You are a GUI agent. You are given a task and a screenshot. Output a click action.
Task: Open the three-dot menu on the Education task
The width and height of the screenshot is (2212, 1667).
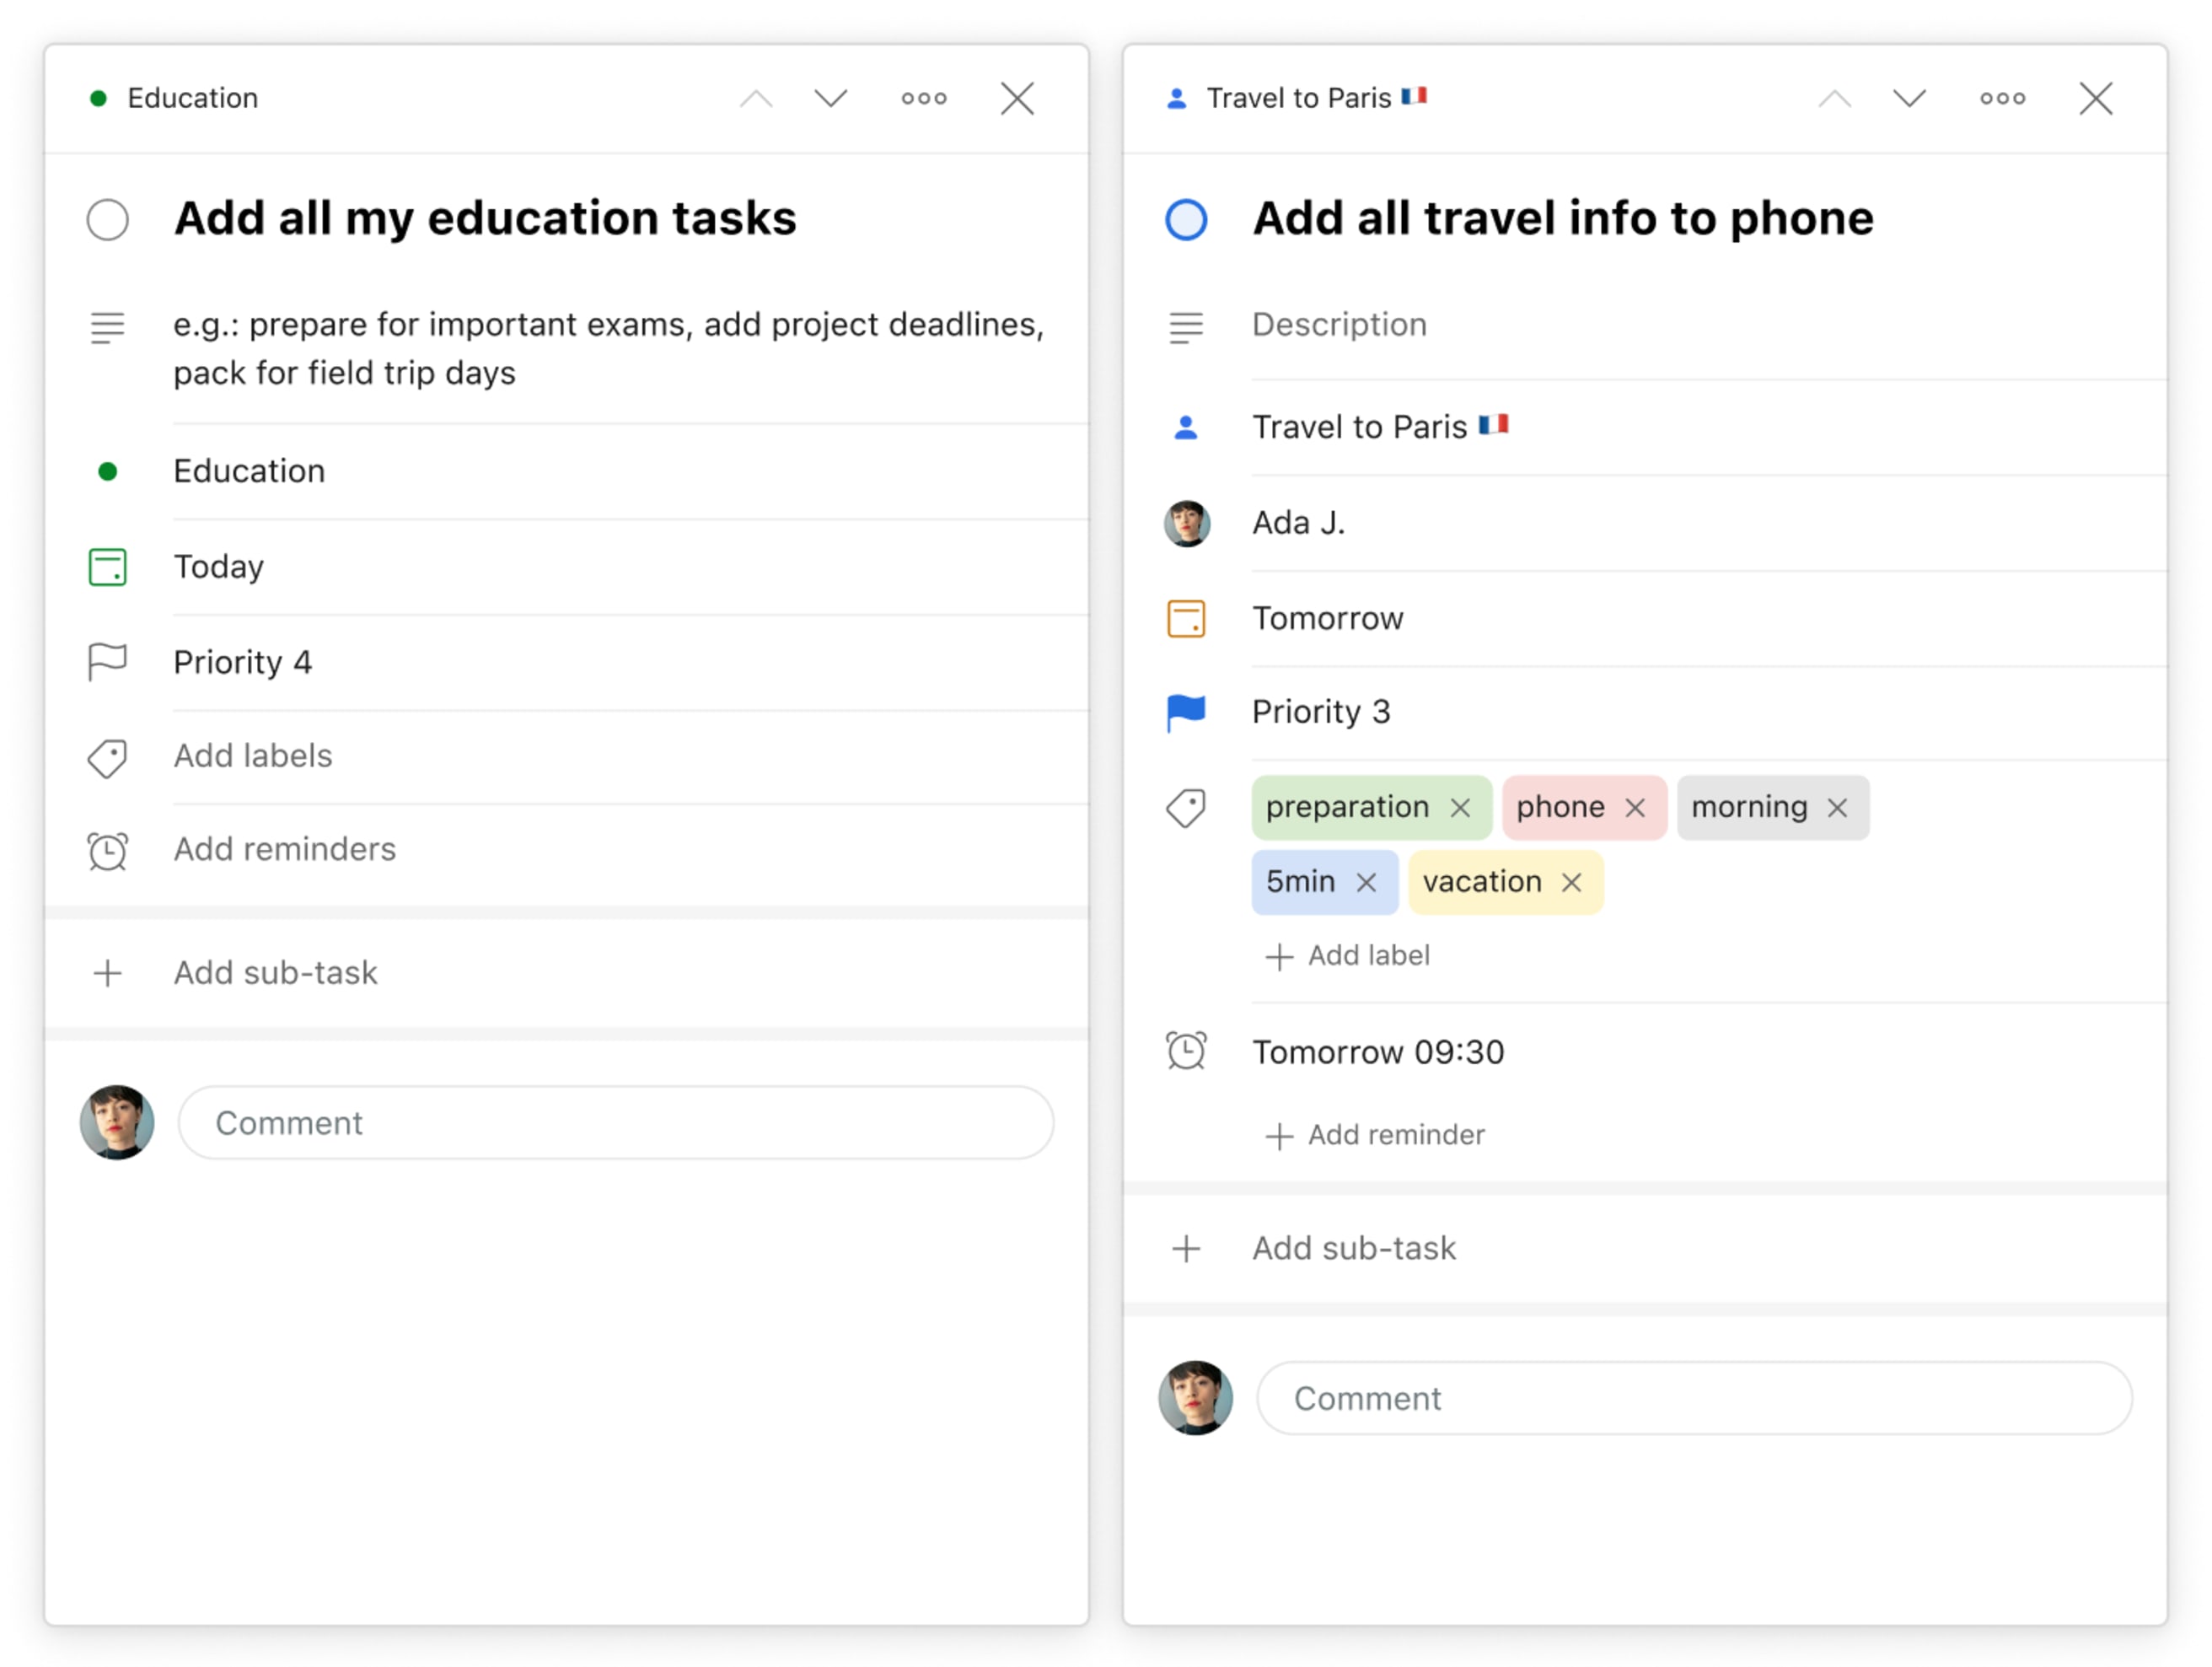click(923, 98)
